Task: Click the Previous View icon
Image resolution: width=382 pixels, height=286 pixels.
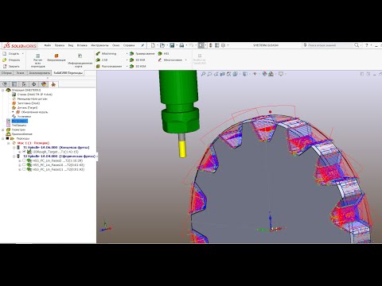Action: [216, 74]
